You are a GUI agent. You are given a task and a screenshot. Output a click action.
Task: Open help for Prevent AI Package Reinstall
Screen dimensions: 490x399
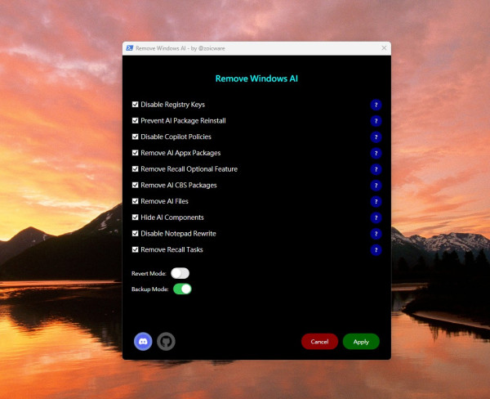point(376,121)
